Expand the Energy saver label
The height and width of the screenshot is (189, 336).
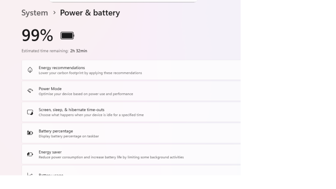[x=50, y=152]
